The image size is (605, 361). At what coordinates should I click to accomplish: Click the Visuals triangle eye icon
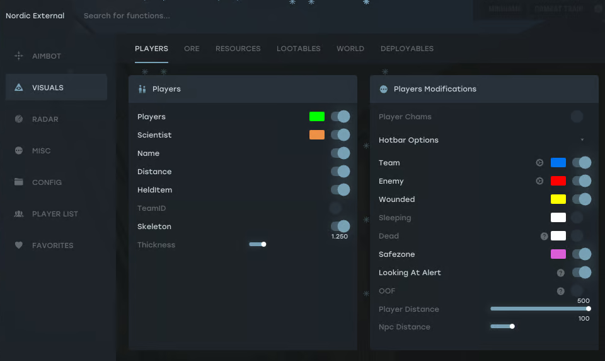18,87
